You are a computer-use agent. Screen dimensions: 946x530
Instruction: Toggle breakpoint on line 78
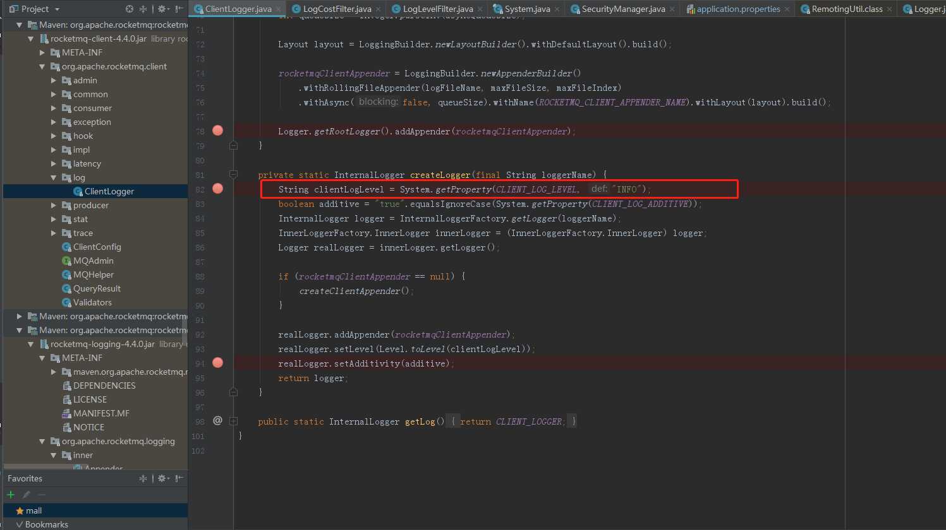[218, 131]
